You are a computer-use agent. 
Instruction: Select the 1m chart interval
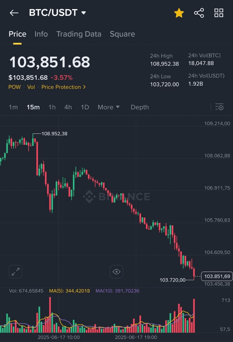click(13, 107)
